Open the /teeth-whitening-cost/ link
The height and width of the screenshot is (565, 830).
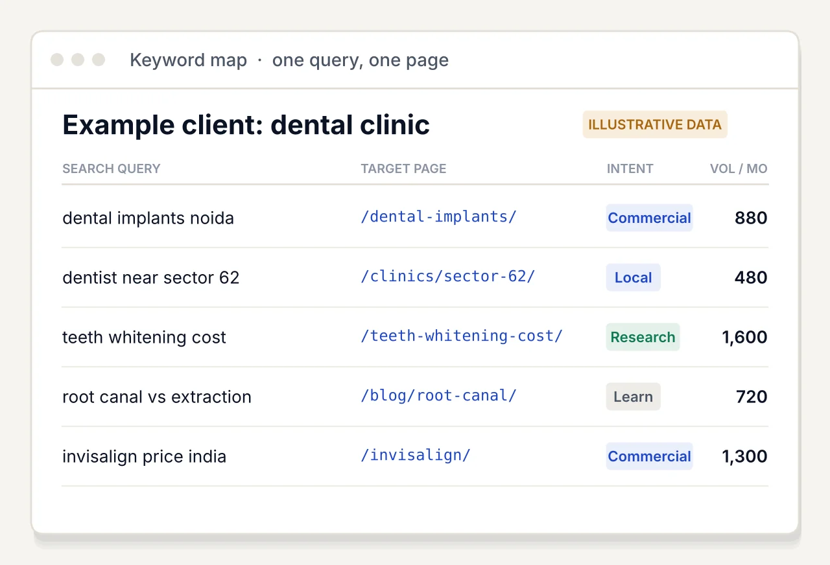click(462, 336)
